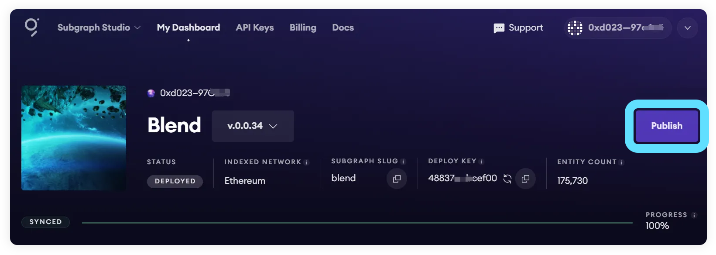Viewport: 716px width, 255px height.
Task: Click the info icon next to INDEXED NETWORK
Action: tap(307, 162)
